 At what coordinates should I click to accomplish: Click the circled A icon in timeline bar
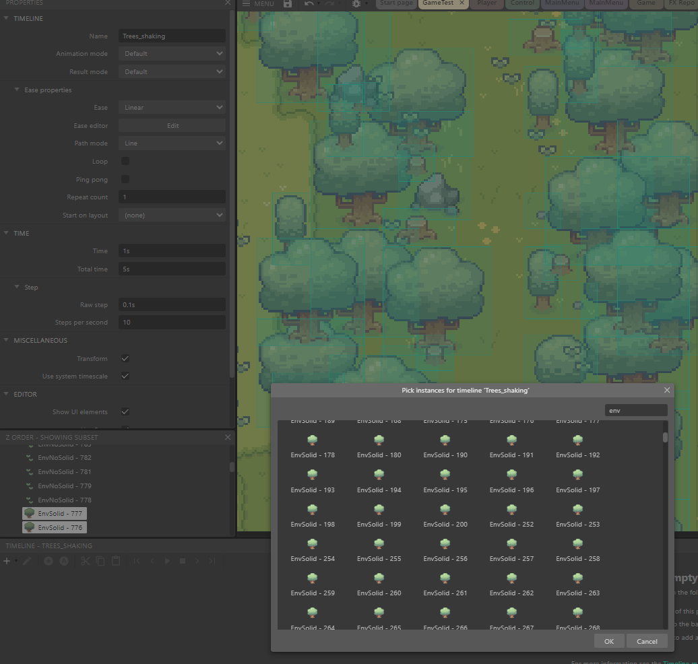[64, 561]
